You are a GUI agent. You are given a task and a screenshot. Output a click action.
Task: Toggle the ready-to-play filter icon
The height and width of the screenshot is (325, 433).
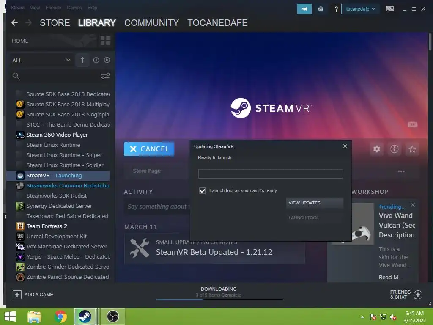tap(107, 60)
